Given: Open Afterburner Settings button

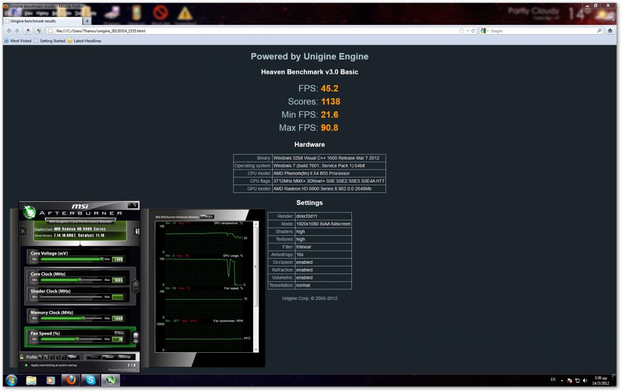Looking at the screenshot, I should 125,357.
